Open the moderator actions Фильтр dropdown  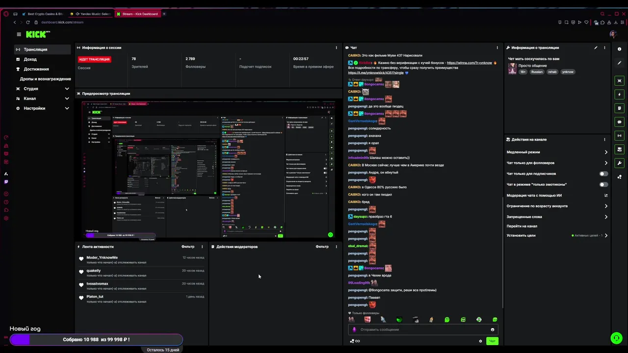[x=322, y=247]
